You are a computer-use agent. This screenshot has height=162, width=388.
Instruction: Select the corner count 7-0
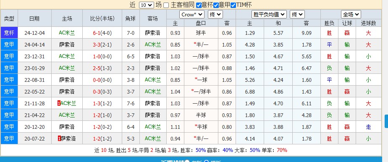click(131, 33)
